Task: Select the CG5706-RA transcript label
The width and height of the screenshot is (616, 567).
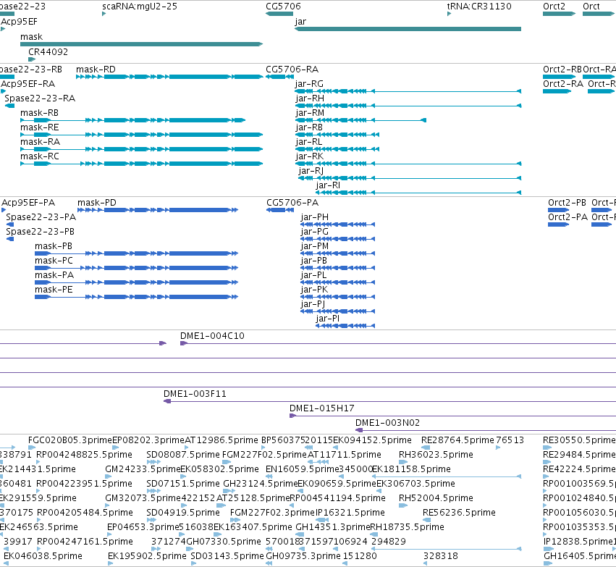Action: [x=292, y=70]
